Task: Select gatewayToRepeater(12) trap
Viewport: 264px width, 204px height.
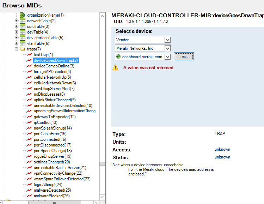Action: coord(55,117)
